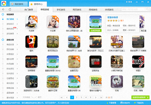Click the 植物大战僵尸2 game icon
Screen dimensions: 151x105
click(95, 82)
